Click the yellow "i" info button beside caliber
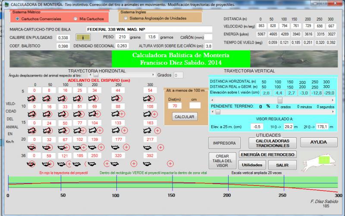The image size is (345, 216). [82, 37]
